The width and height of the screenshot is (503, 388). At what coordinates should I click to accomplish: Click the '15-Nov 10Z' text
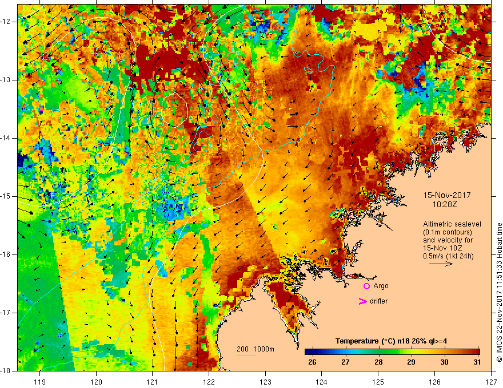coord(443,248)
